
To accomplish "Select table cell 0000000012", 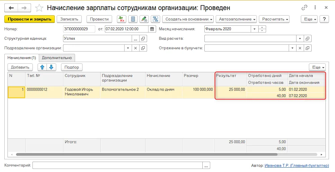I will pos(44,92).
